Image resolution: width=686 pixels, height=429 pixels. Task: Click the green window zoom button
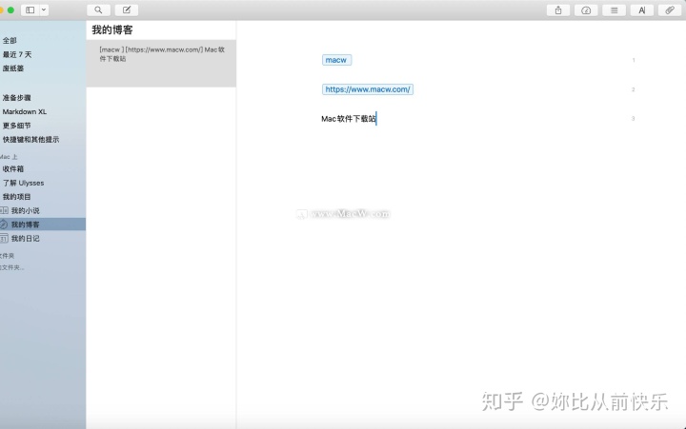10,10
